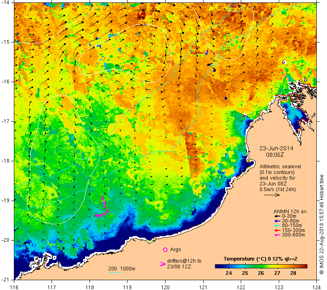The width and height of the screenshot is (327, 290).
Task: Click the cyan 80-150m legend arrow
Action: [x=278, y=225]
